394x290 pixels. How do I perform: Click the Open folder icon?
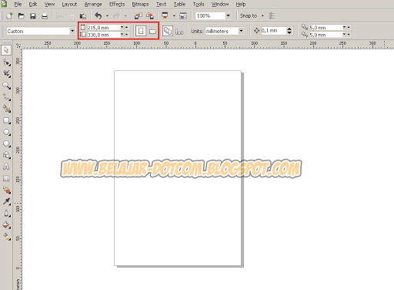click(x=22, y=16)
